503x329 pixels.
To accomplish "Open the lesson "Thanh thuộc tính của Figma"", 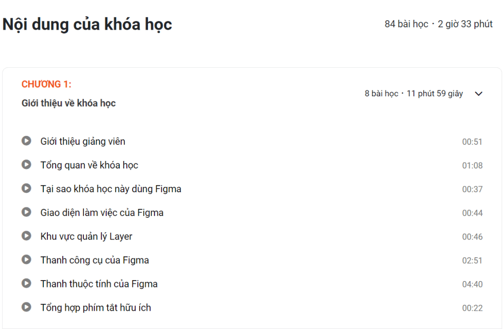I will 99,284.
